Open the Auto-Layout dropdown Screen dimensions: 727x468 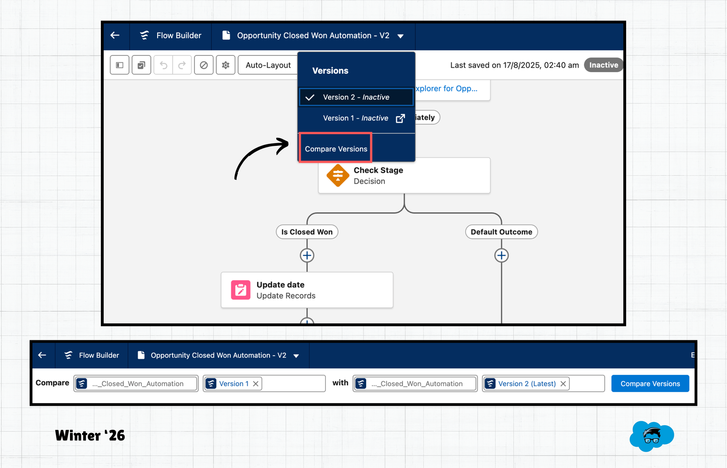pyautogui.click(x=268, y=65)
